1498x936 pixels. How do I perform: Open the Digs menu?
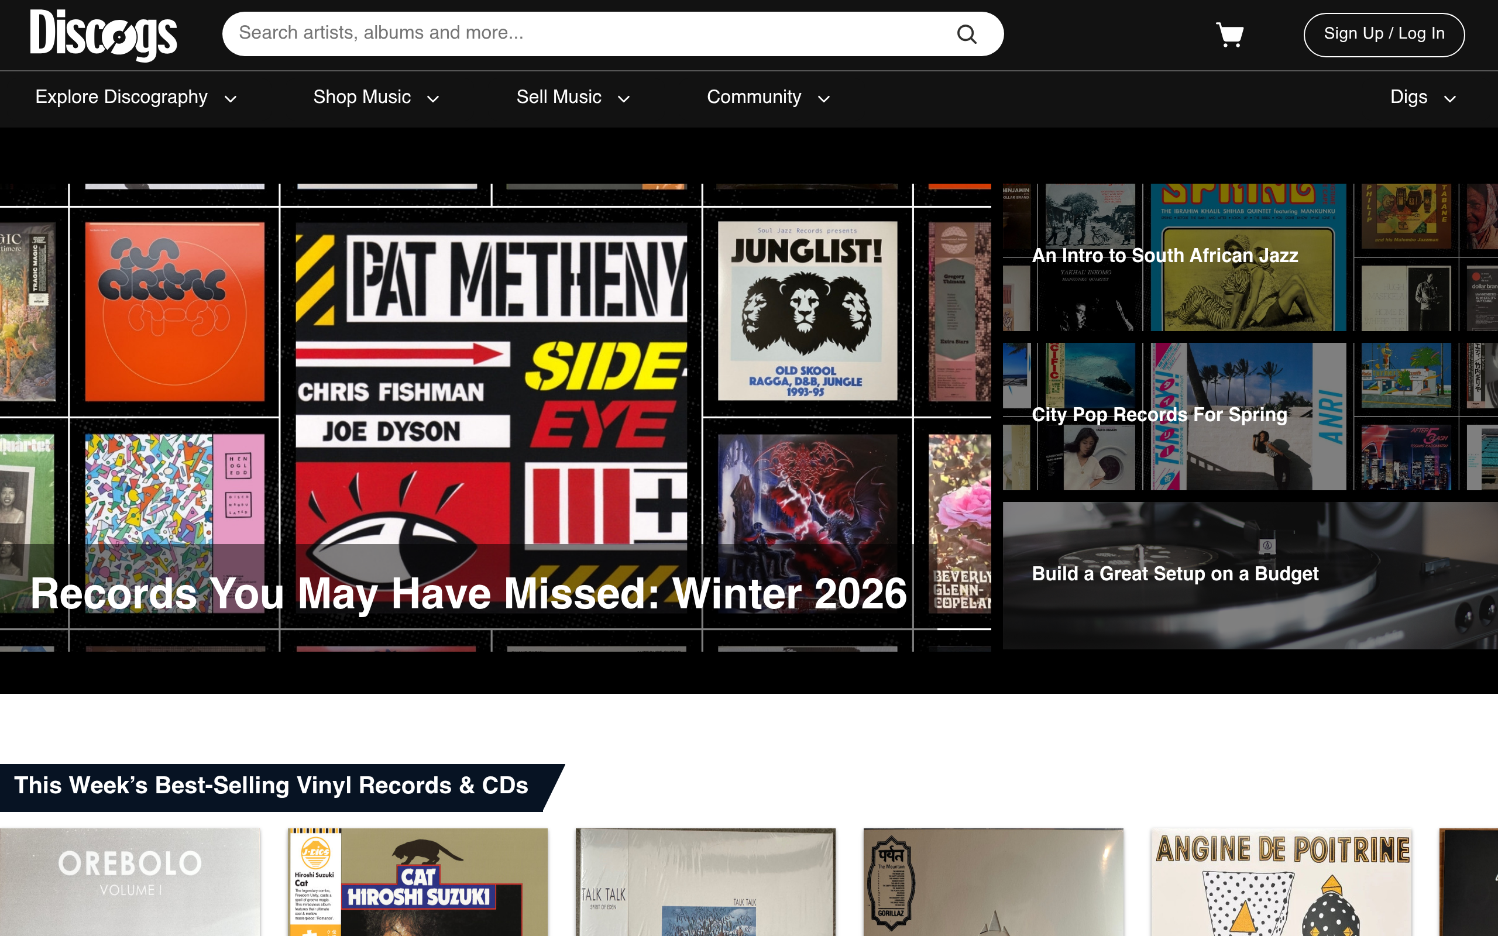1423,97
